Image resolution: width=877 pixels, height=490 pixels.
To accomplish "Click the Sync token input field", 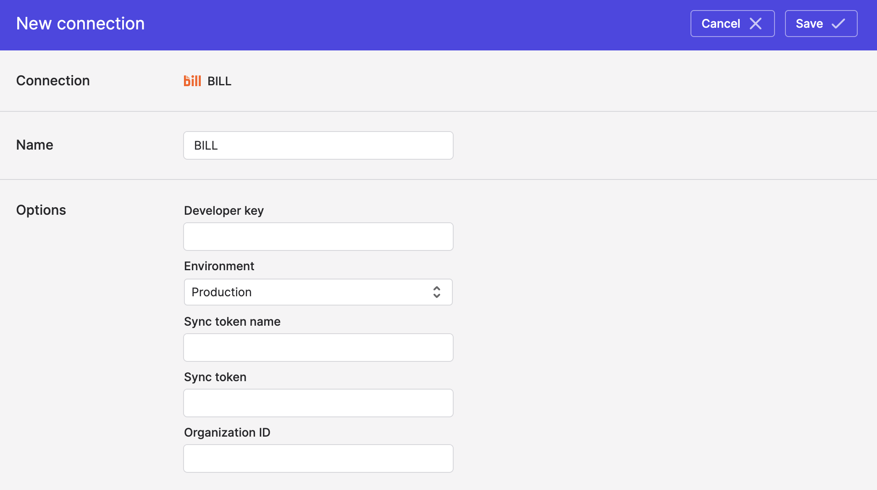I will (318, 403).
